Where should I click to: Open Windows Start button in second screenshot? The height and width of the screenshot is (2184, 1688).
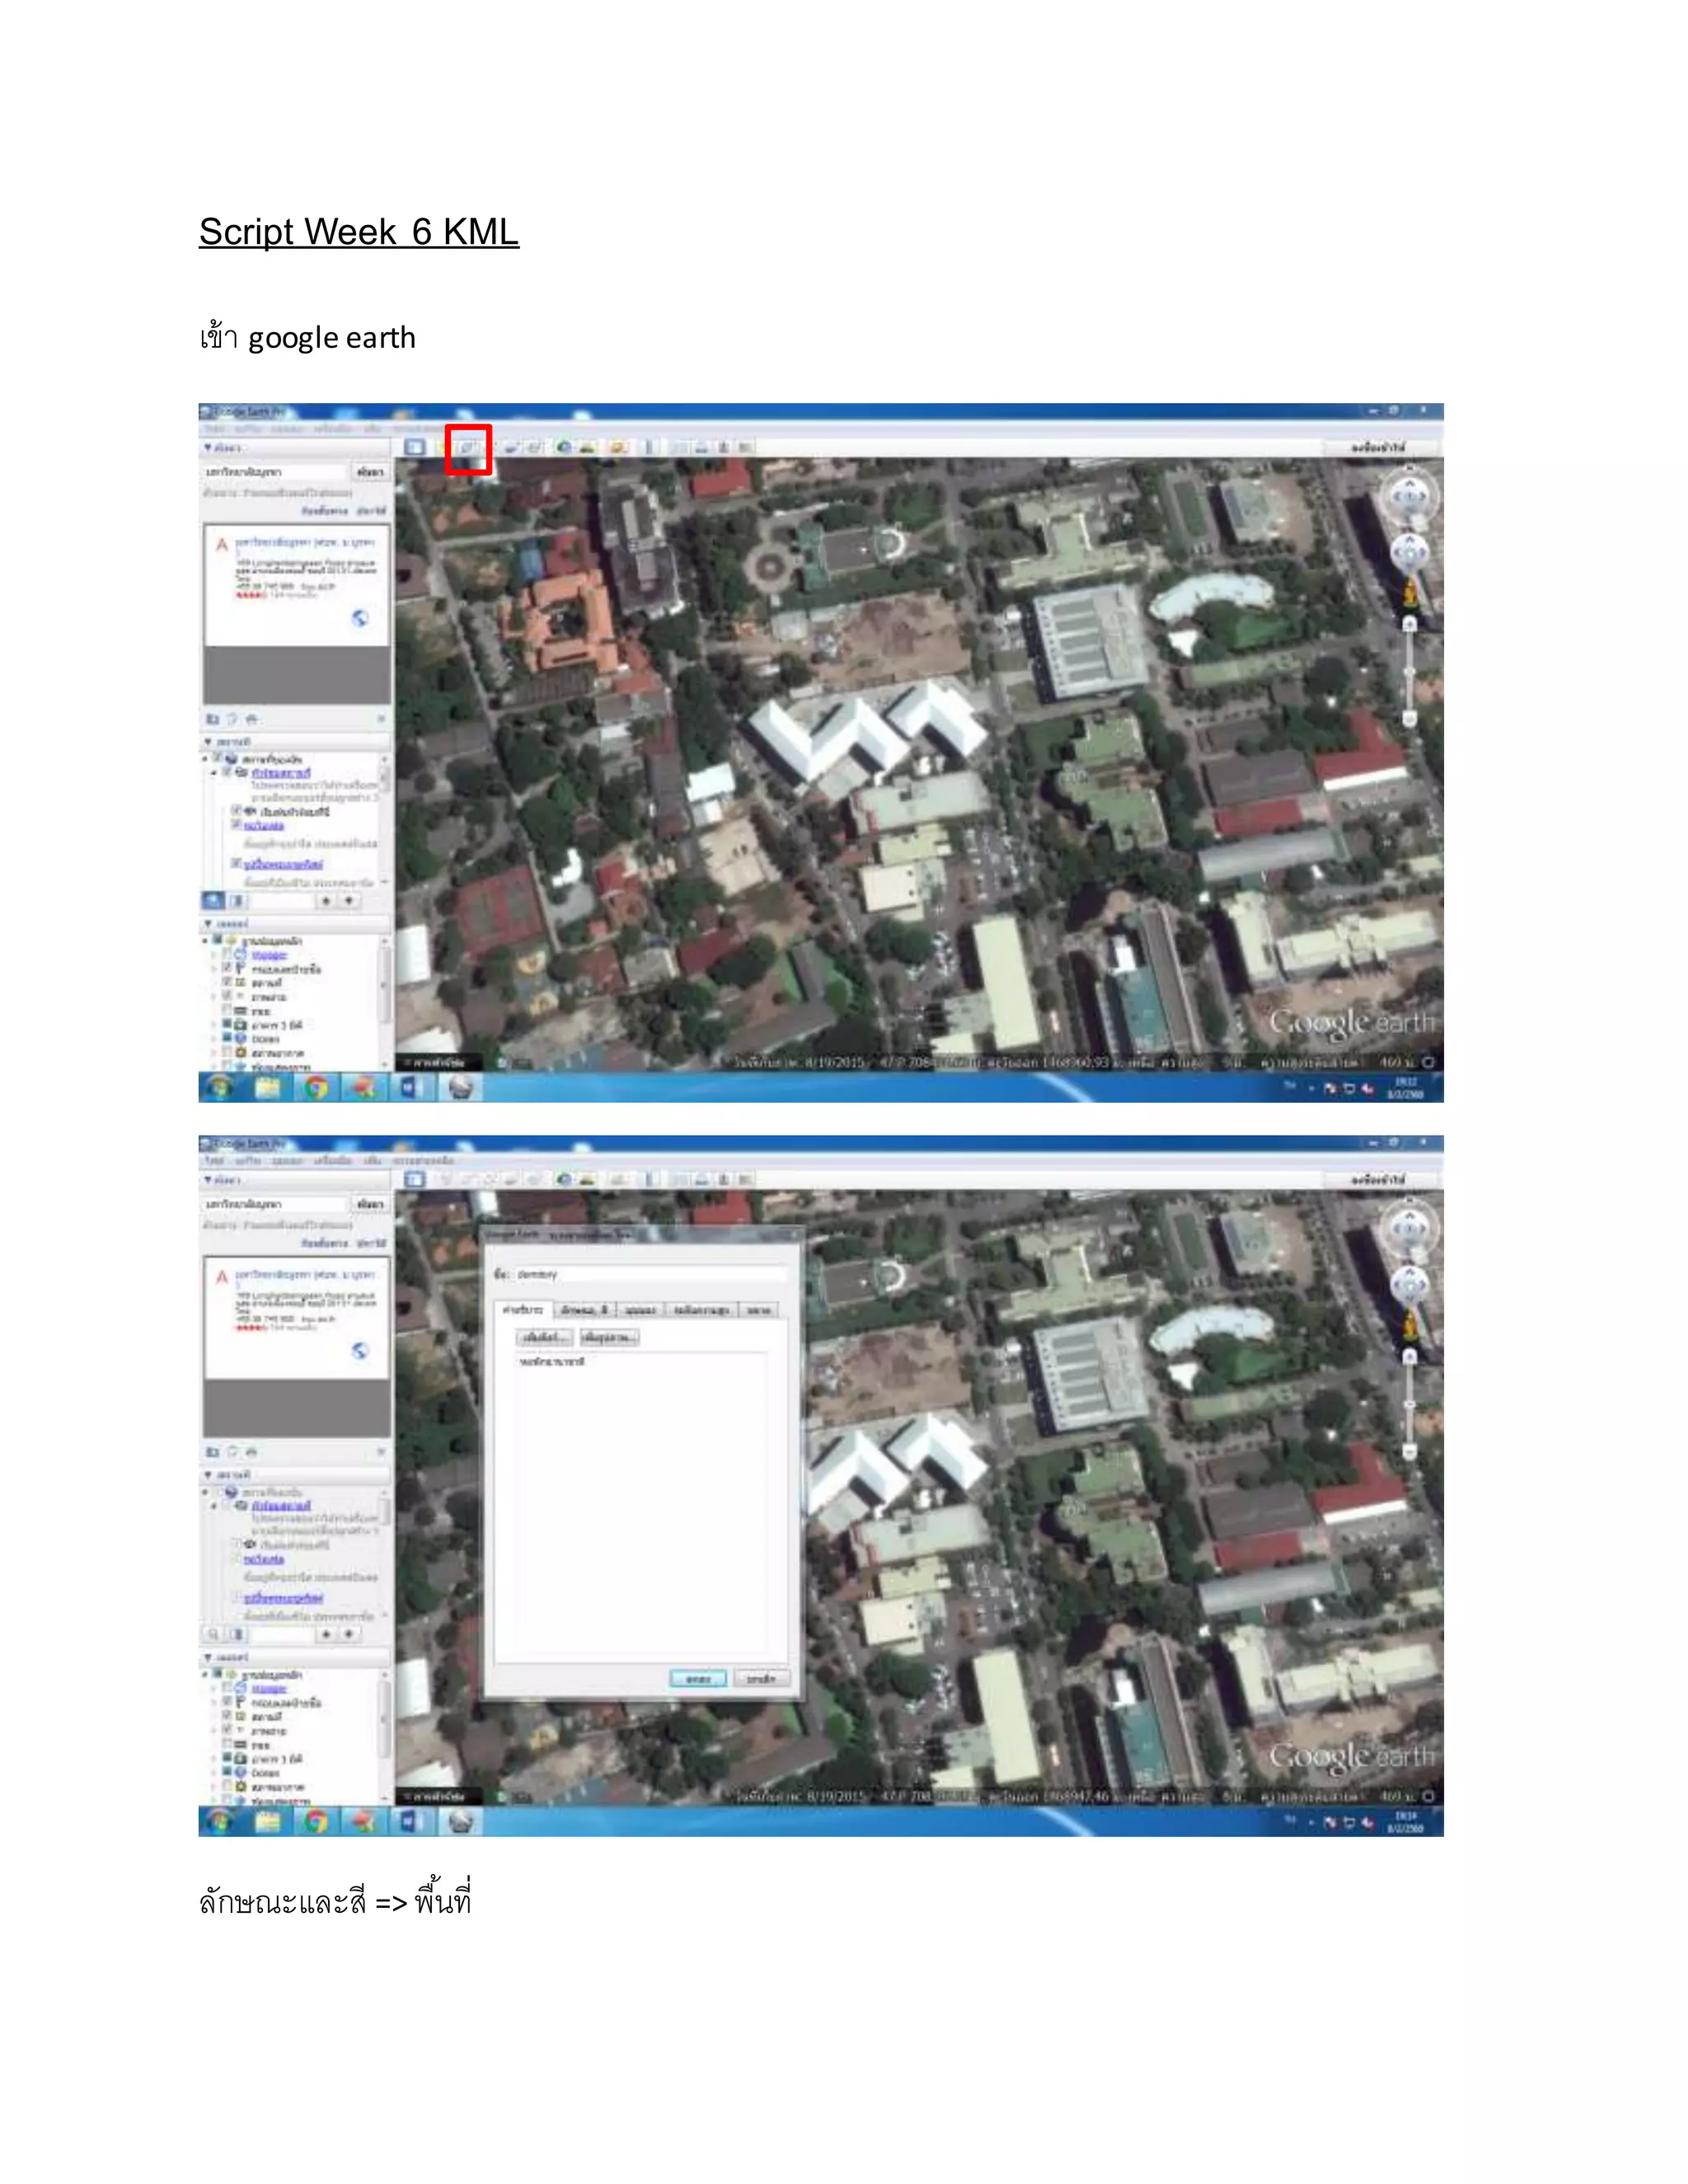pos(220,1821)
